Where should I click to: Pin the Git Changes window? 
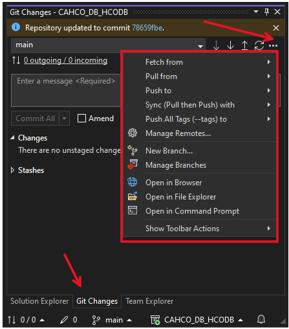[x=266, y=12]
